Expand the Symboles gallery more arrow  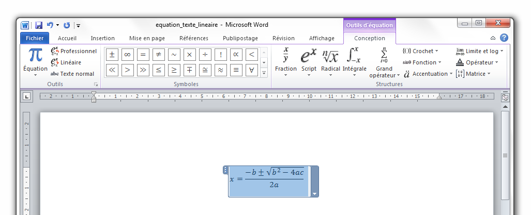click(264, 74)
